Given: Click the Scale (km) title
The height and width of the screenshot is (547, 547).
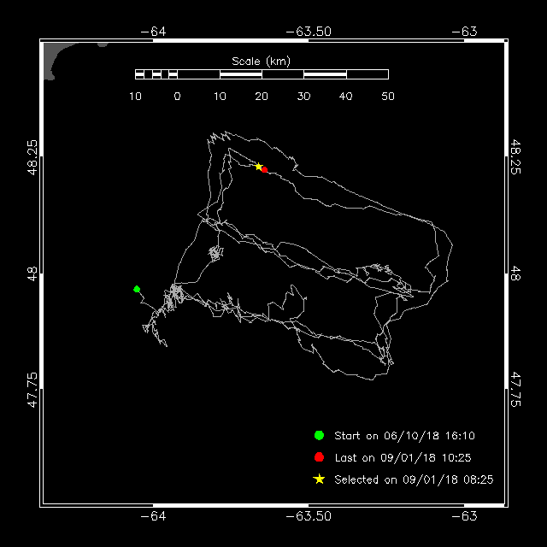Looking at the screenshot, I should pos(261,62).
